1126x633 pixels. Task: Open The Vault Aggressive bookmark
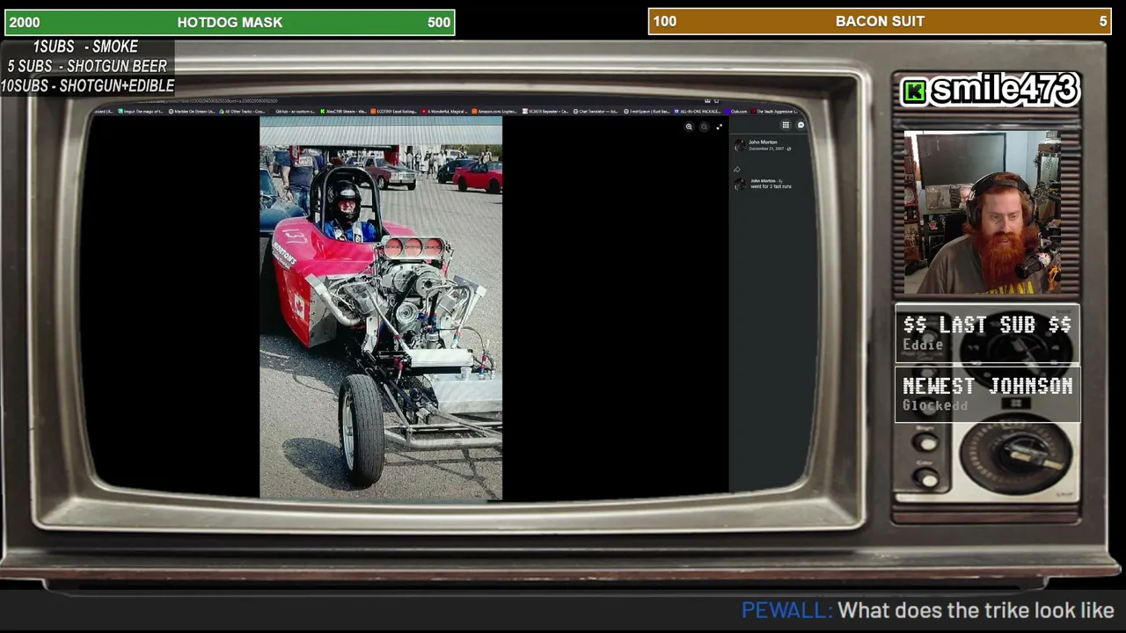point(775,112)
